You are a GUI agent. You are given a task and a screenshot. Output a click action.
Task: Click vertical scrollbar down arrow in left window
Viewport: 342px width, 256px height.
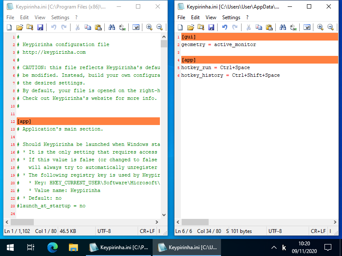pyautogui.click(x=164, y=215)
